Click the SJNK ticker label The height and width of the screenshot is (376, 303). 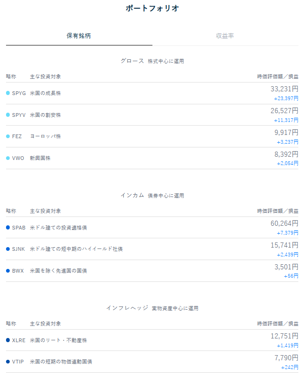coord(19,249)
